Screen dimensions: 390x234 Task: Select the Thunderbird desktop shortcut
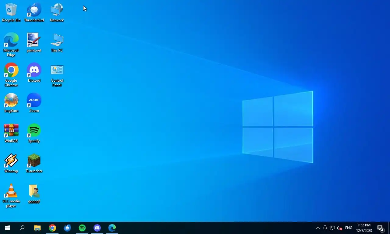click(34, 12)
